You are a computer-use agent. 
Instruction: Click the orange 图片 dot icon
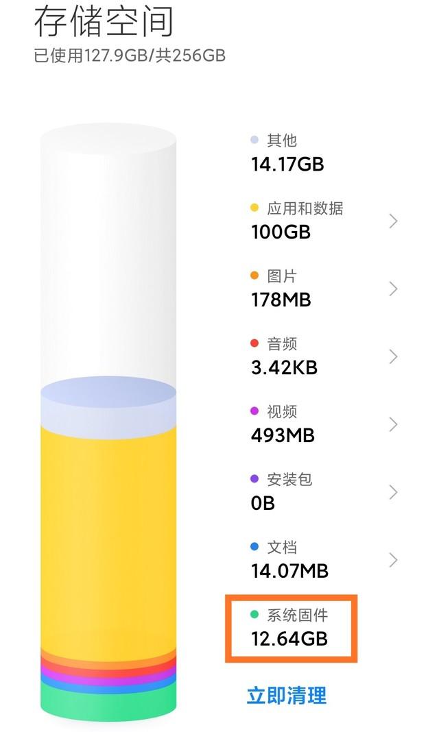pos(254,276)
